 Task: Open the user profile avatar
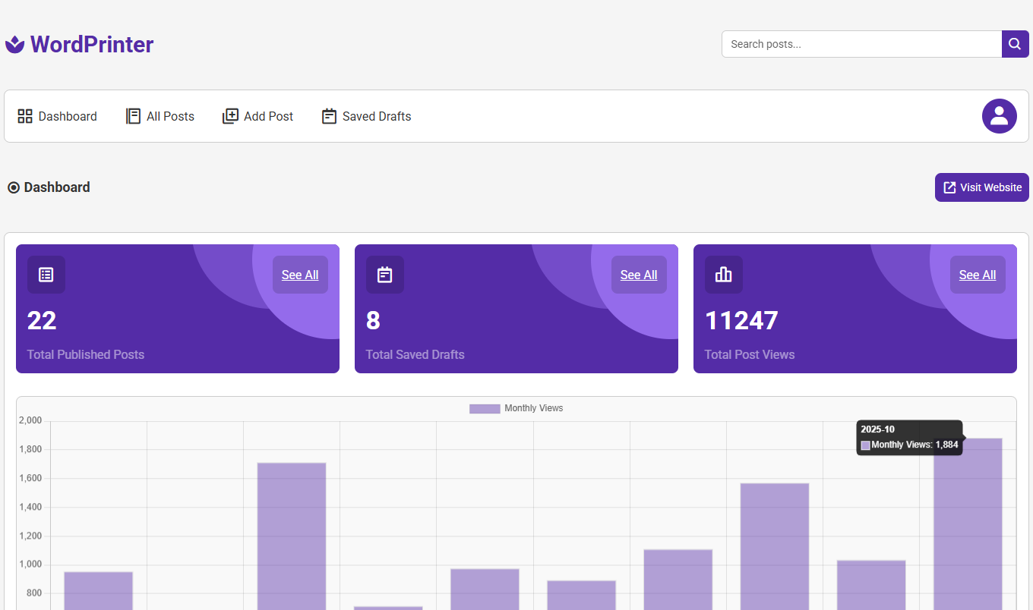(999, 116)
